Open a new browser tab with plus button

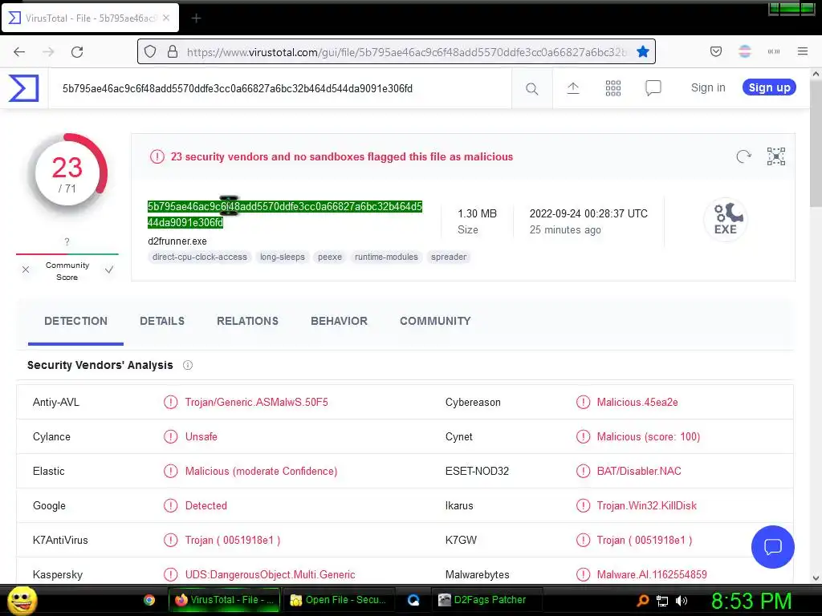click(196, 18)
